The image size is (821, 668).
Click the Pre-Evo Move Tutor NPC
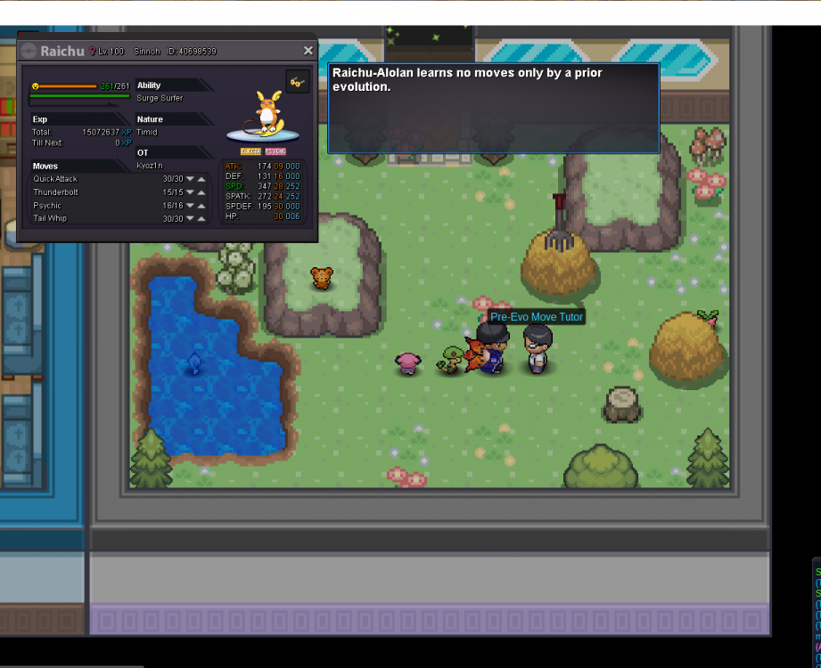[537, 348]
